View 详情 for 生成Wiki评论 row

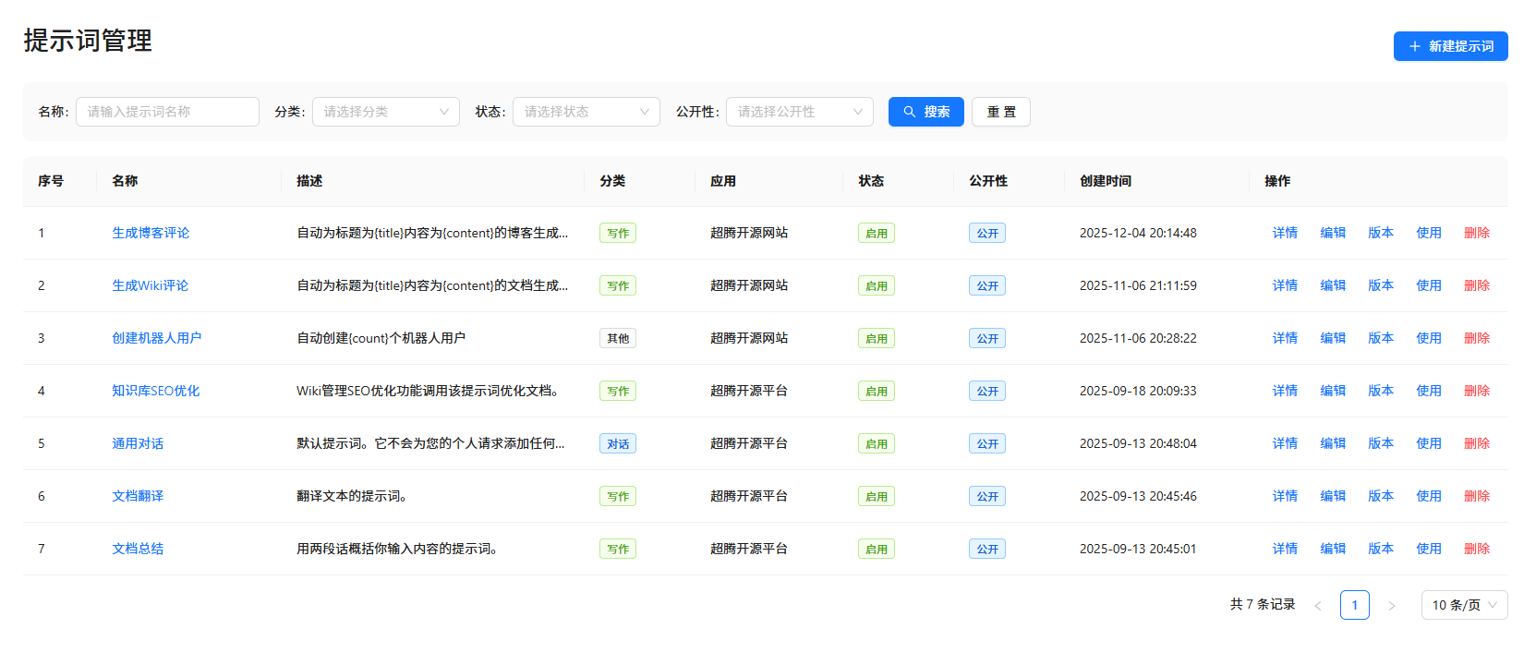point(1285,285)
